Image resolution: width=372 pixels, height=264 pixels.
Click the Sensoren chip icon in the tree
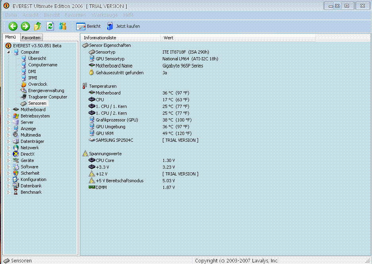pos(23,104)
